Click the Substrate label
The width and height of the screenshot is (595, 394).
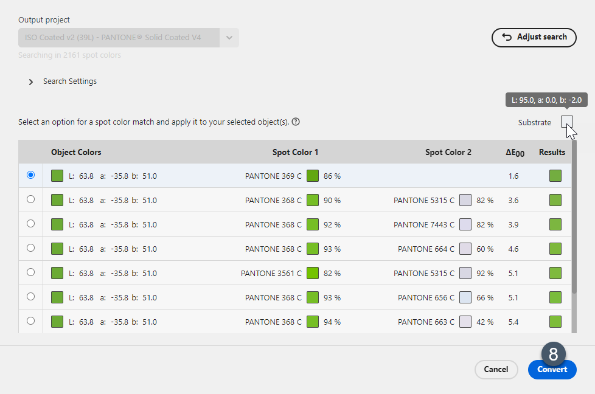pyautogui.click(x=534, y=122)
